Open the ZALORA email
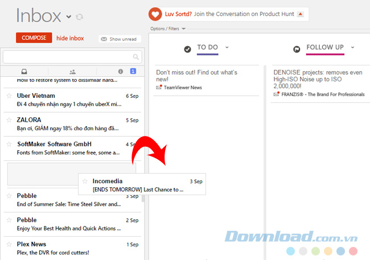370x260 pixels. [x=72, y=125]
